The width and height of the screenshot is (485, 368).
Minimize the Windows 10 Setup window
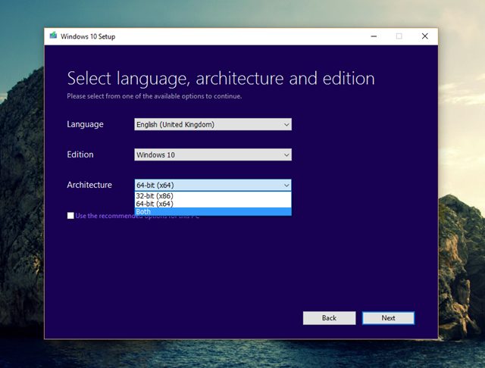[374, 36]
